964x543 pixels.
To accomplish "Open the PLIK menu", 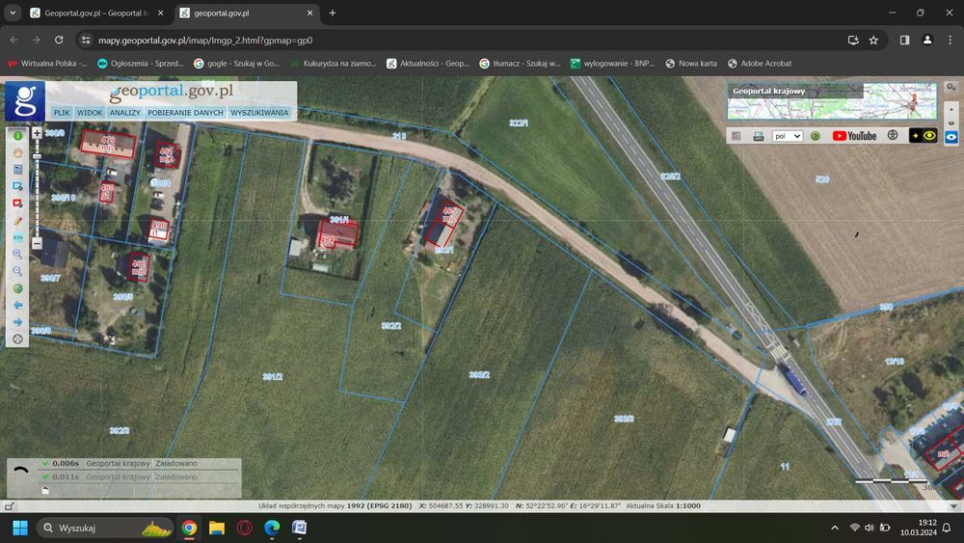I will click(x=62, y=113).
